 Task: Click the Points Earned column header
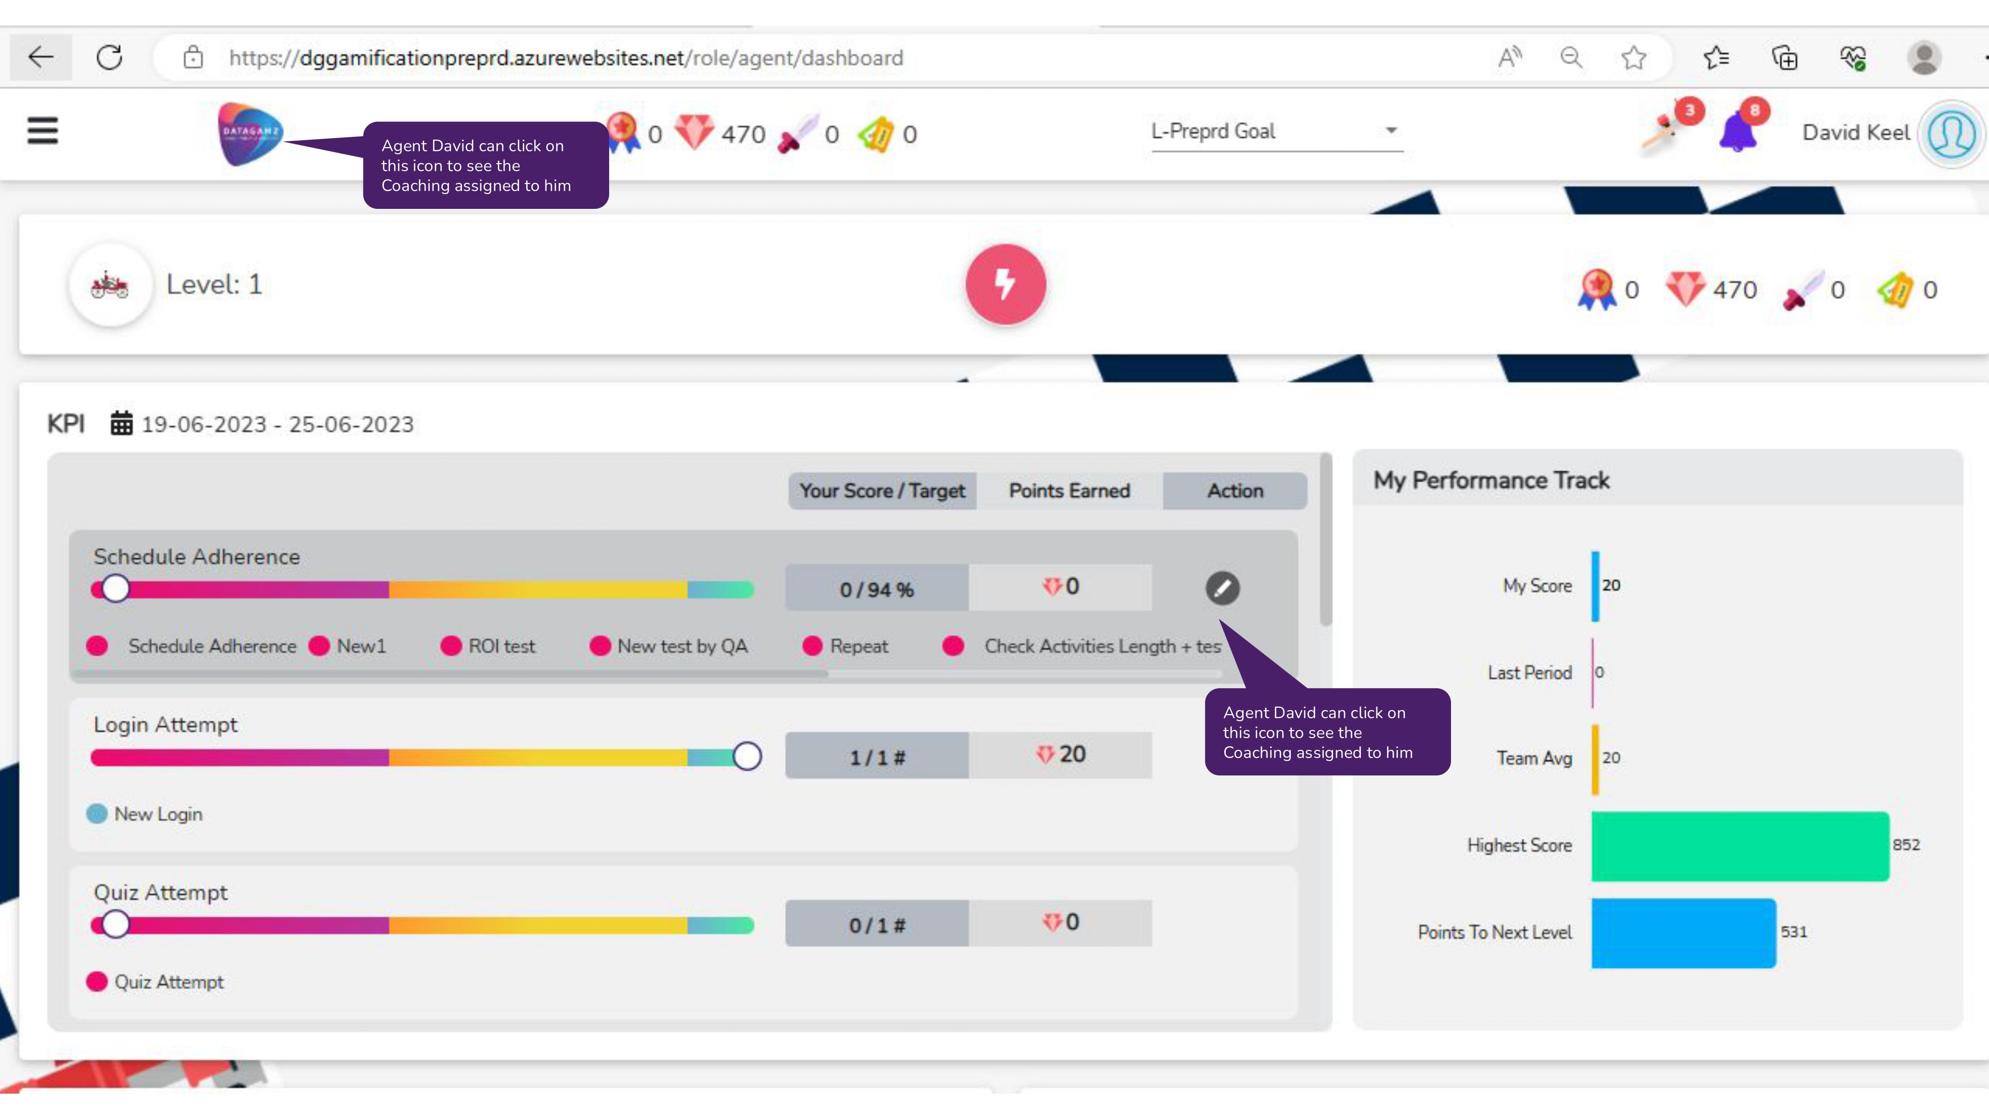1070,490
